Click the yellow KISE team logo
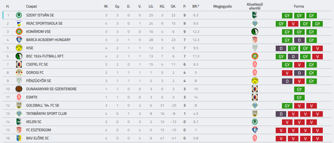 (19, 48)
